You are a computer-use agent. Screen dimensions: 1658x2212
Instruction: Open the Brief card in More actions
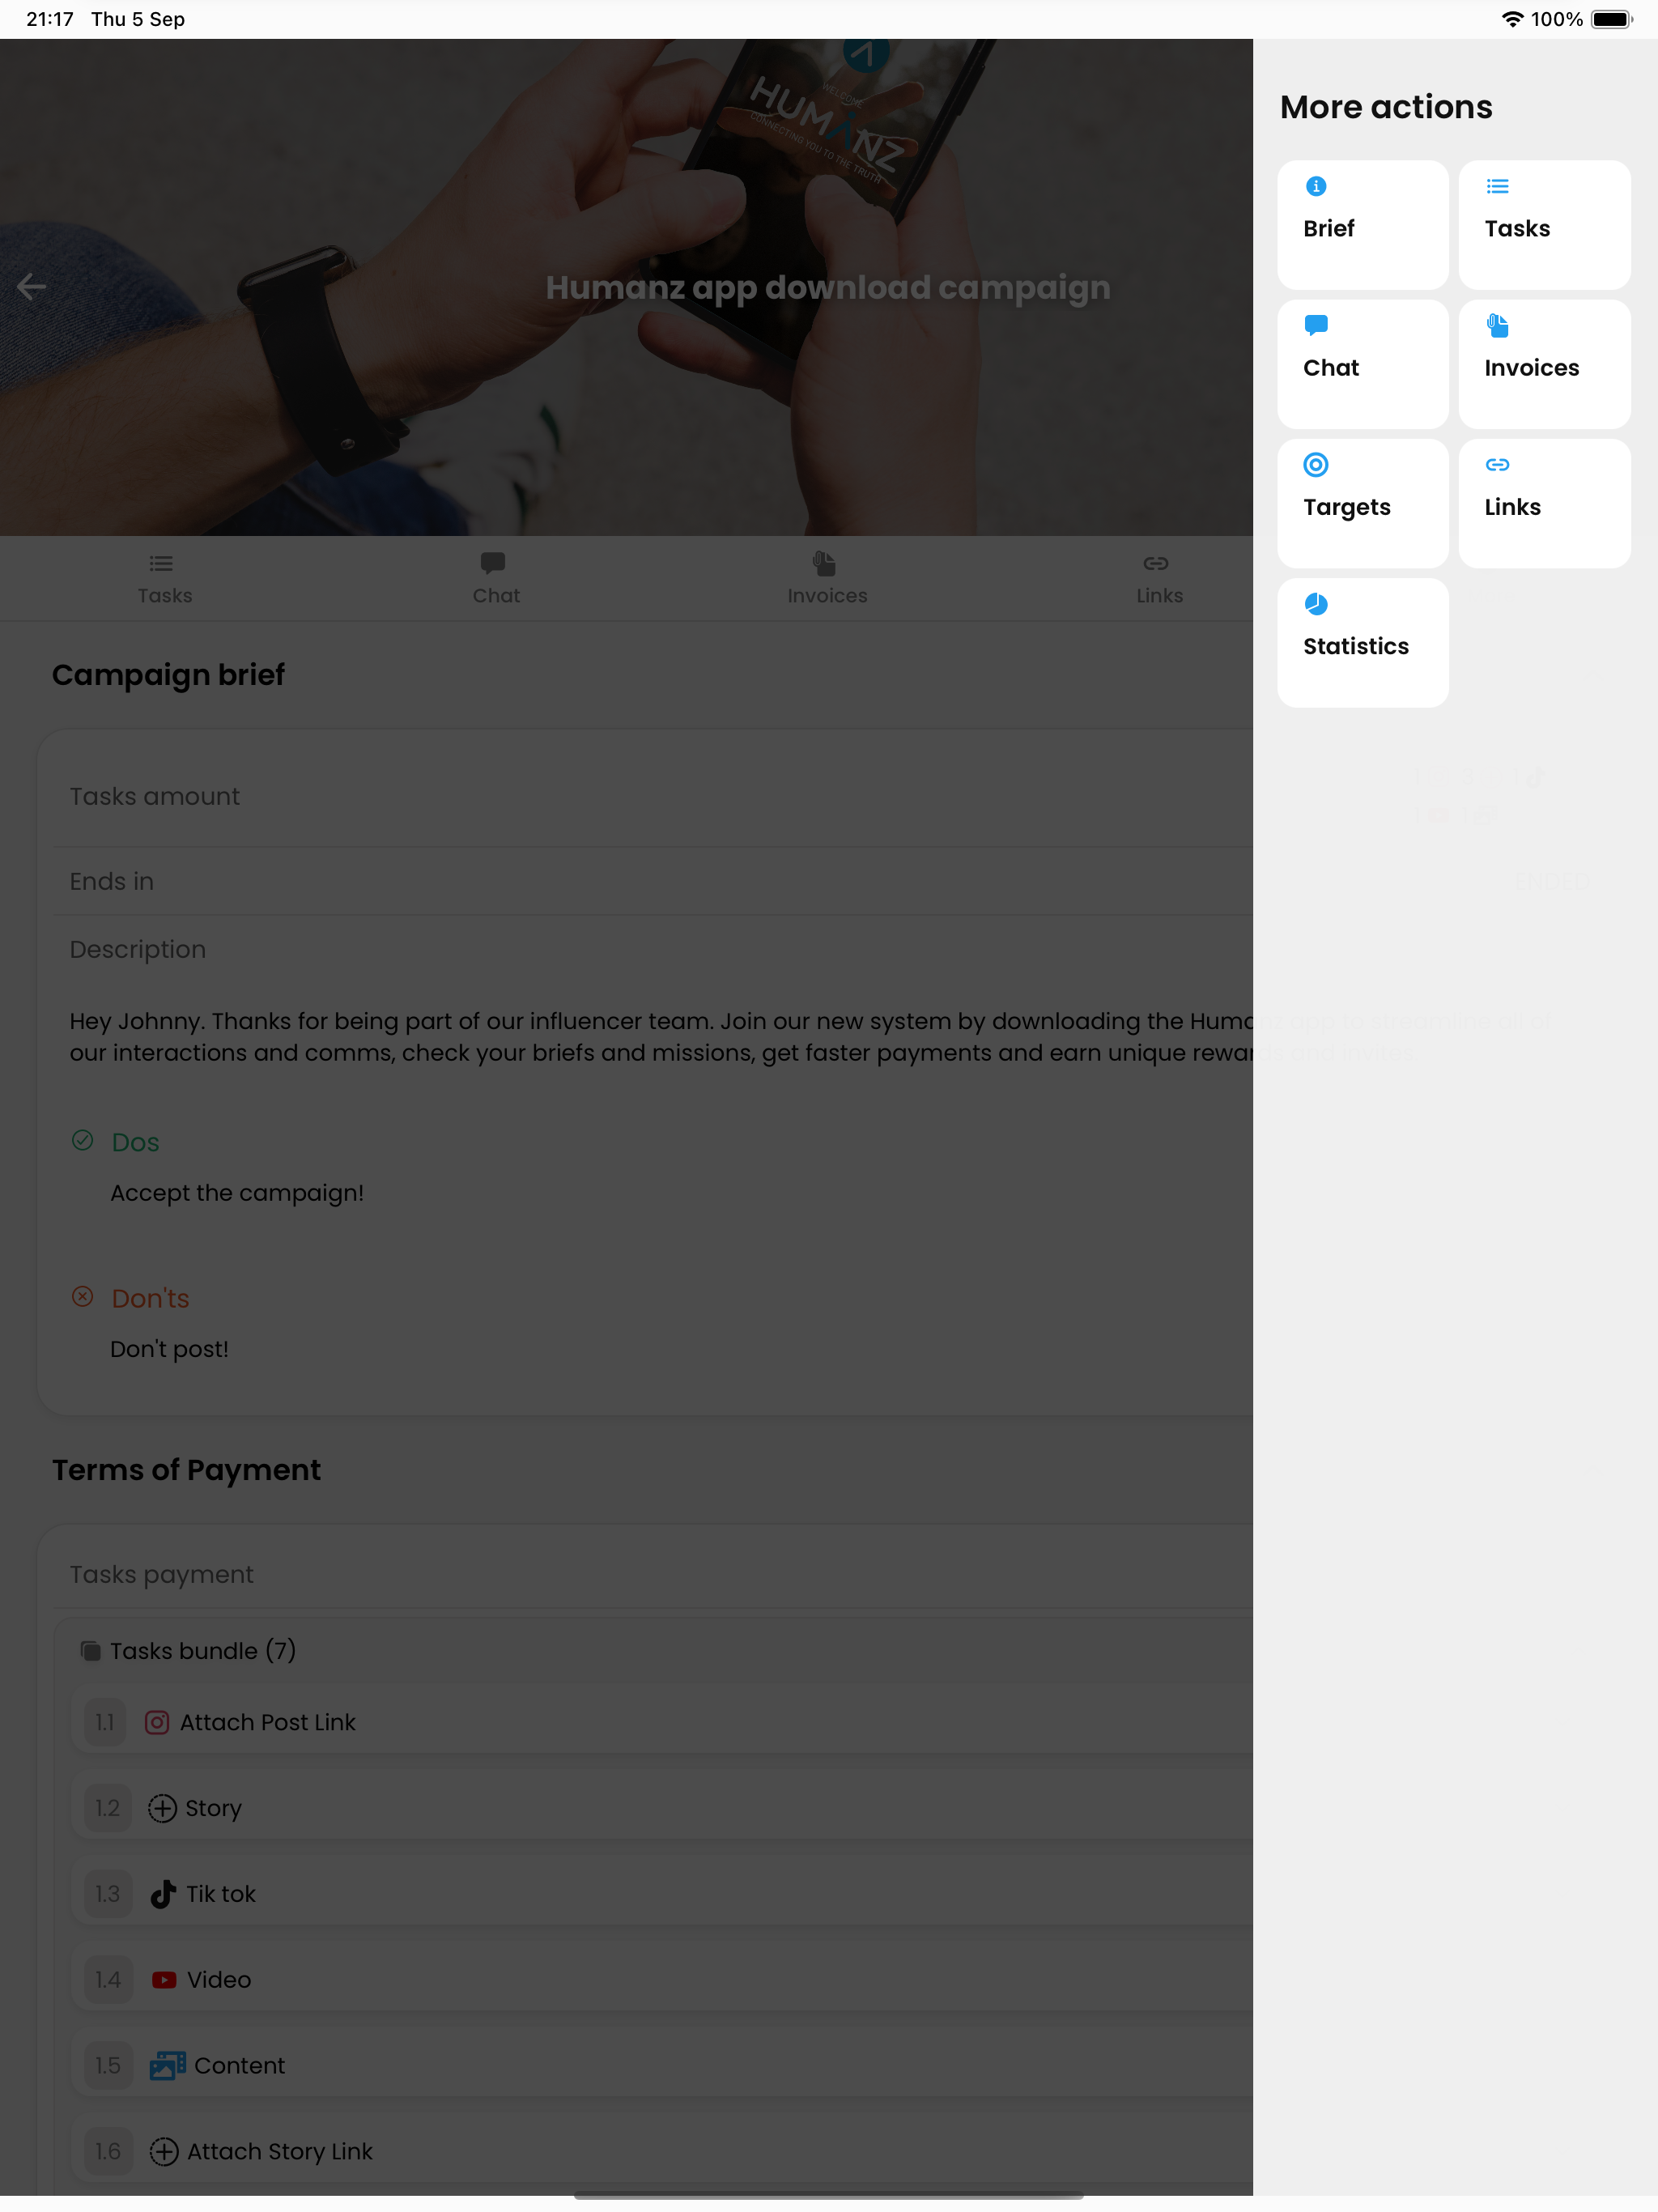tap(1362, 225)
